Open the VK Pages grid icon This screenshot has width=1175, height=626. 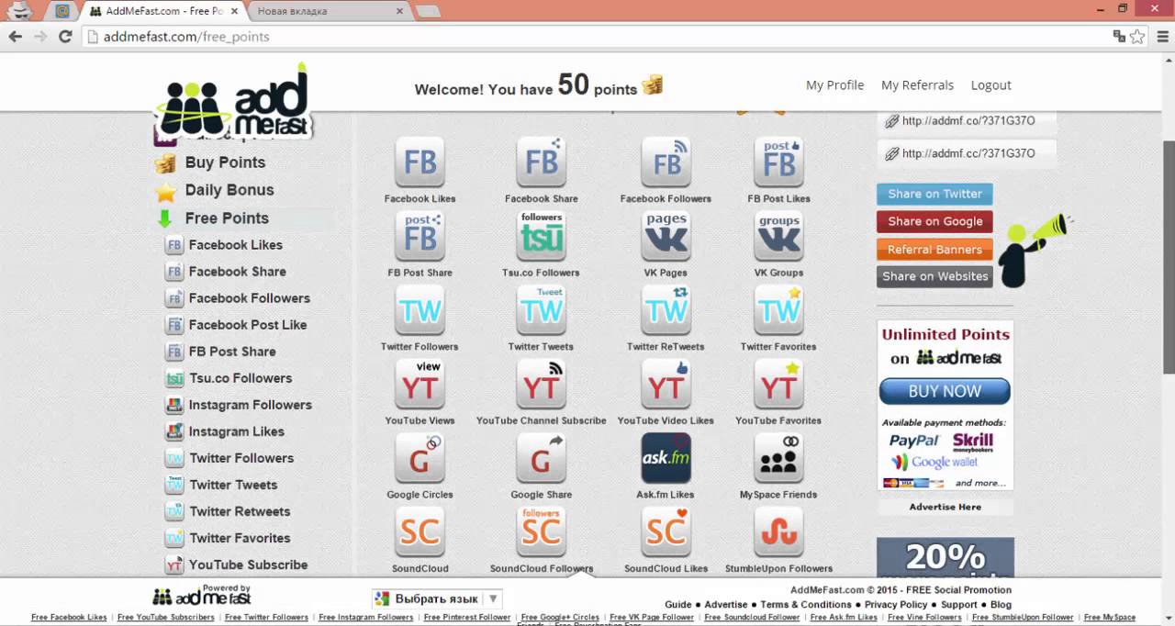666,237
